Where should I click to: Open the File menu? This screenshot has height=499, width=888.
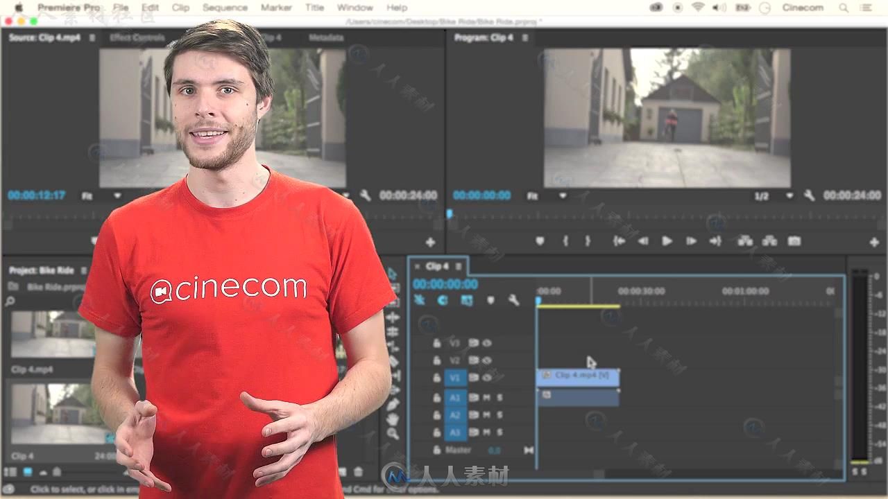pyautogui.click(x=121, y=8)
